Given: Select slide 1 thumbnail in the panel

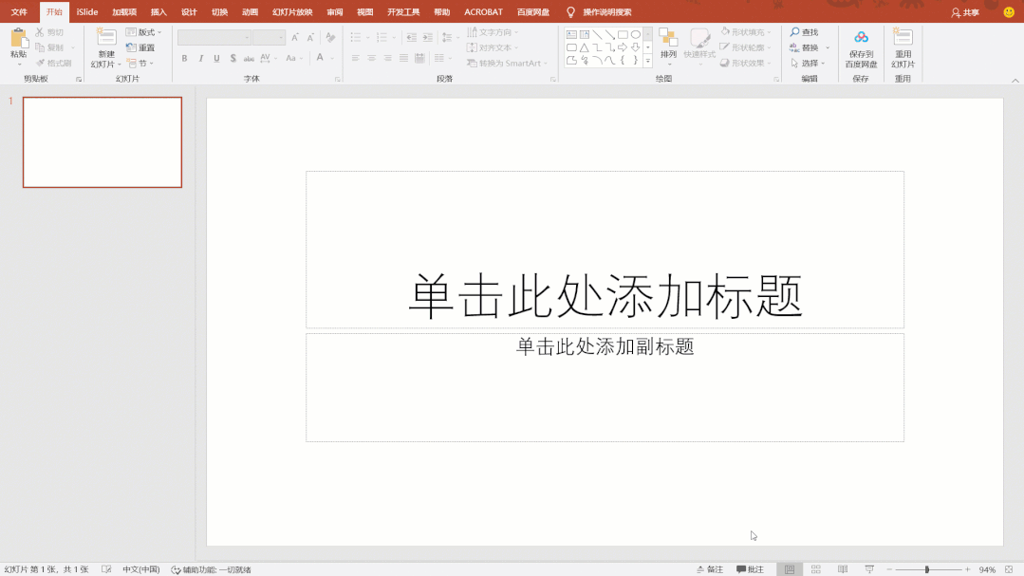Looking at the screenshot, I should pos(102,142).
